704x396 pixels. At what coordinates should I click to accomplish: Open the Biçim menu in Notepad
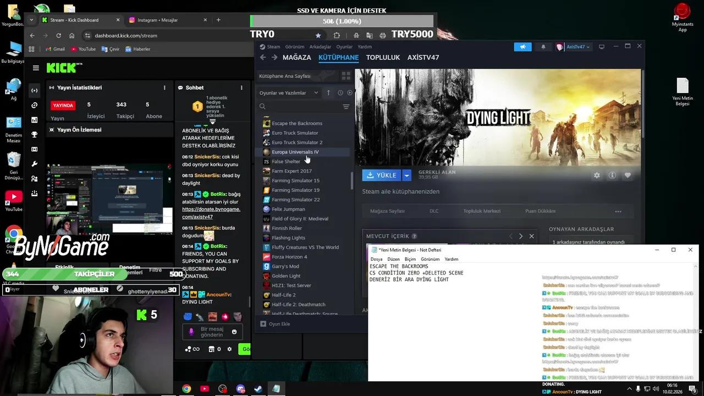410,259
